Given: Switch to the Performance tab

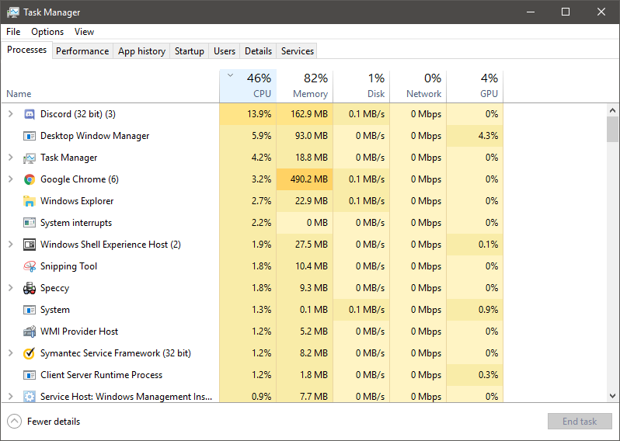Looking at the screenshot, I should pyautogui.click(x=82, y=51).
